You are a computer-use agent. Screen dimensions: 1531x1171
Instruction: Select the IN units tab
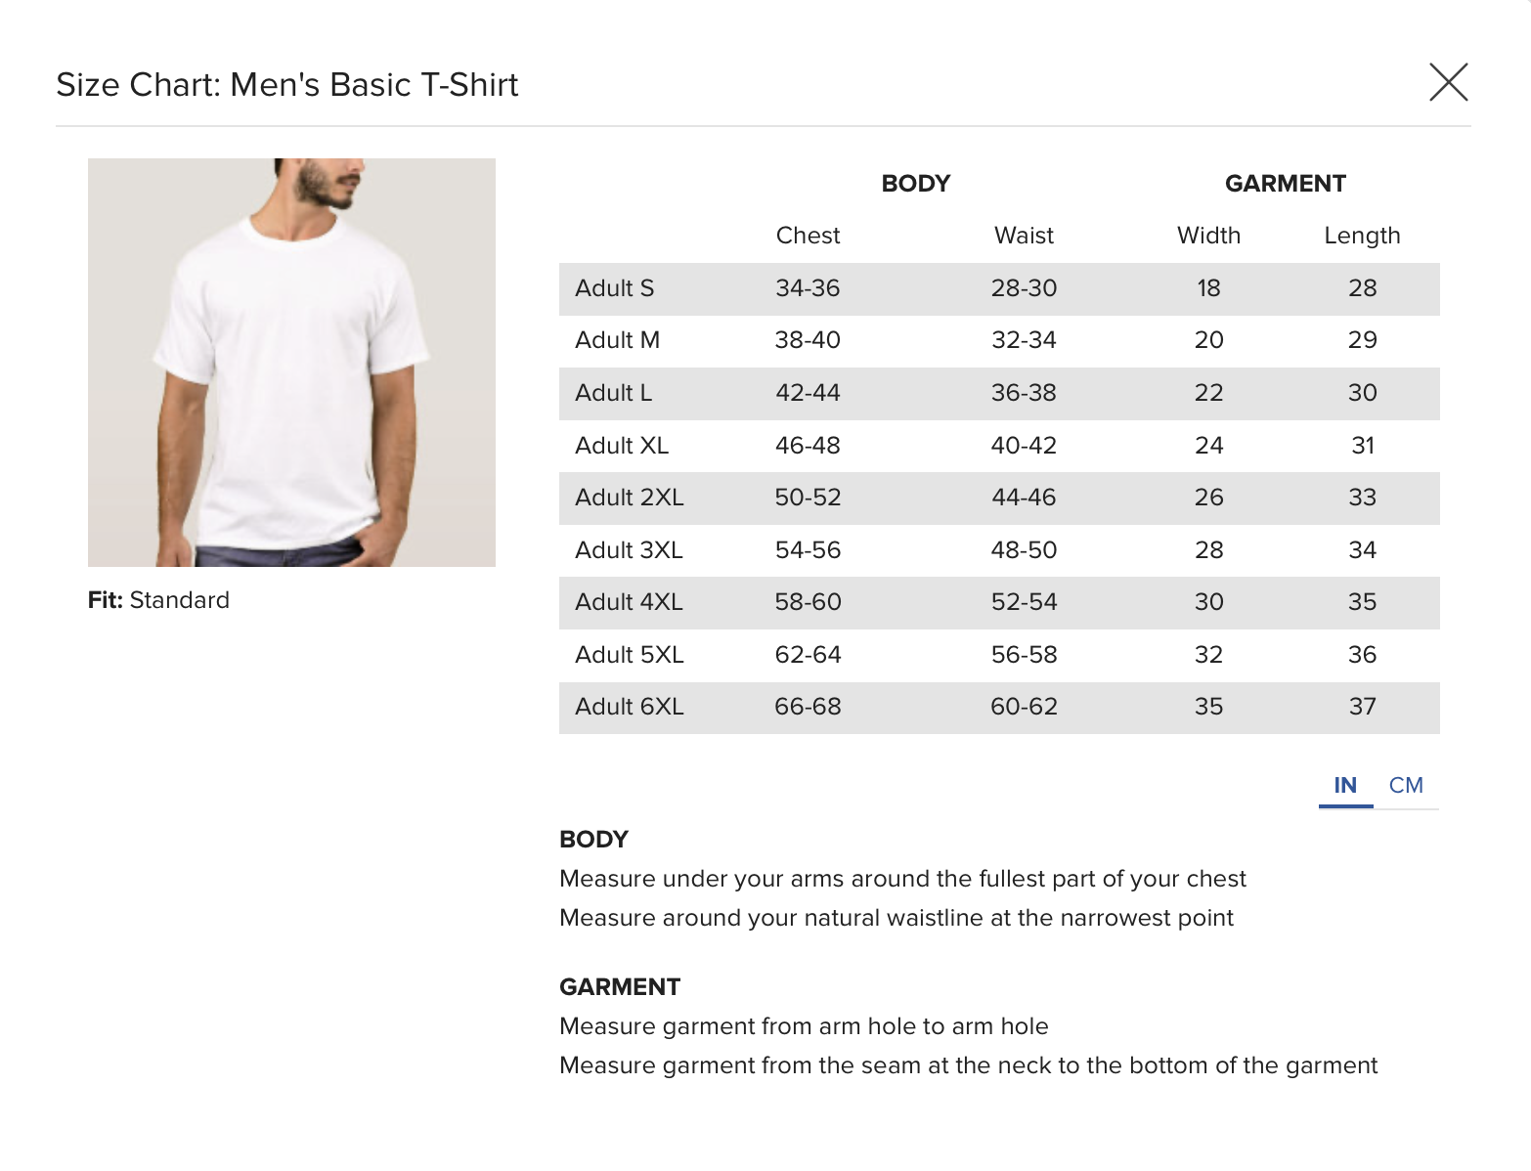click(1345, 785)
